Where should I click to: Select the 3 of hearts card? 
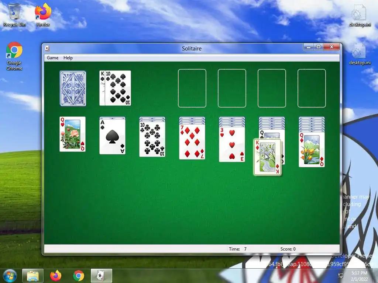pyautogui.click(x=232, y=144)
